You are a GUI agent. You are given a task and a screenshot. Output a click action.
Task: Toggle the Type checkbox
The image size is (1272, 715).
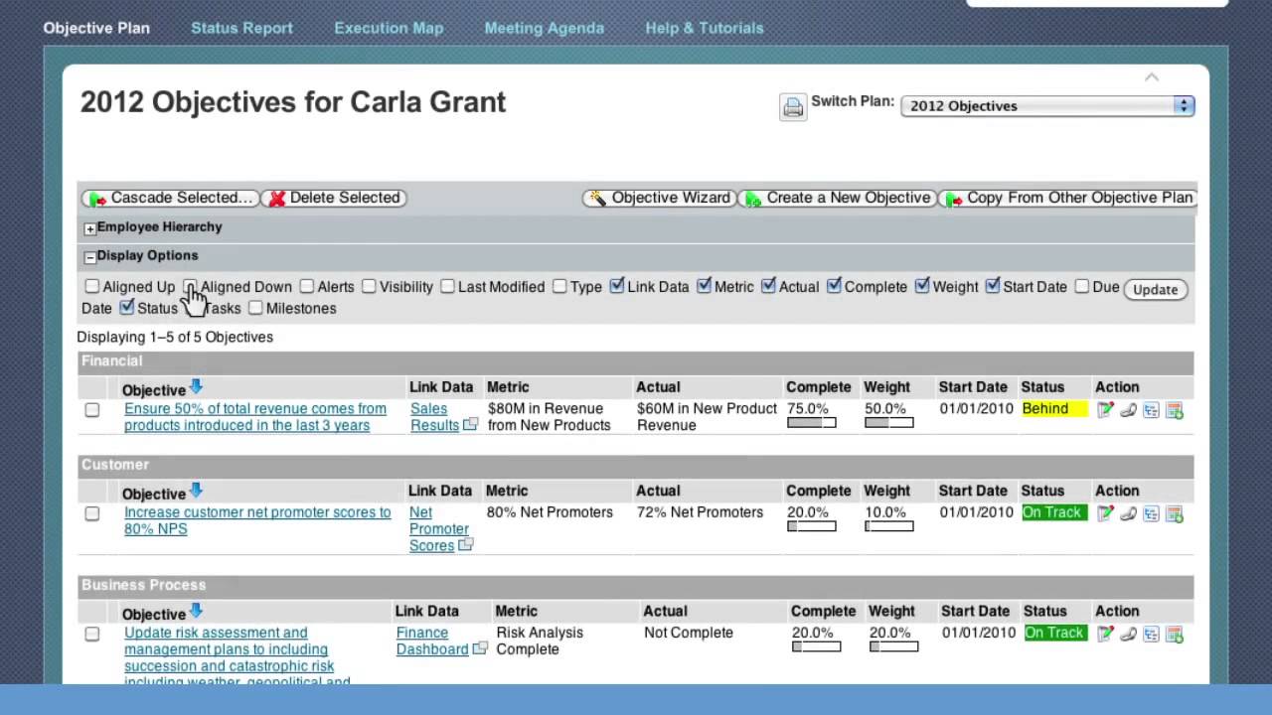coord(559,286)
